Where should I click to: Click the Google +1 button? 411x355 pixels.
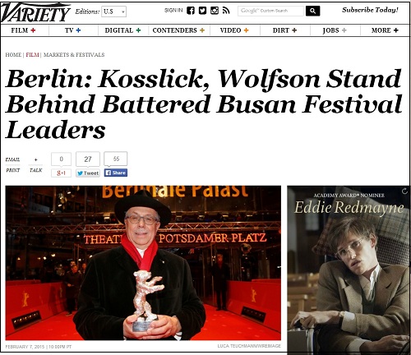pyautogui.click(x=61, y=173)
